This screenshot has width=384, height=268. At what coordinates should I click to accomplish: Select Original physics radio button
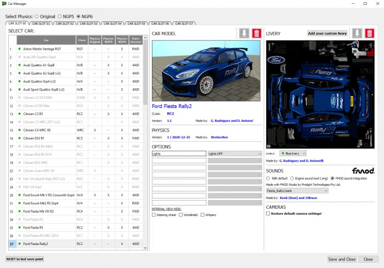[37, 16]
